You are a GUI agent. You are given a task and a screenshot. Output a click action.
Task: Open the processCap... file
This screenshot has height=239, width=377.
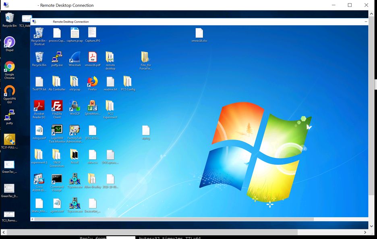[x=57, y=35]
